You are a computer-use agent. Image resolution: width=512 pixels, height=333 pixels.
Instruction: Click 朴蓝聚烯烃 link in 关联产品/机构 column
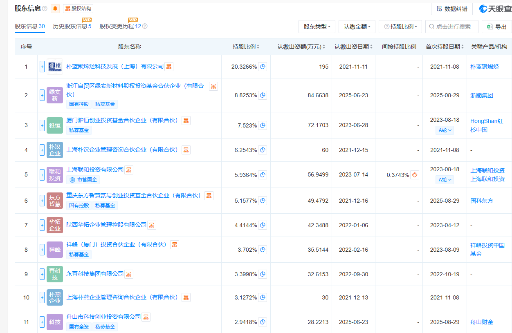(485, 67)
